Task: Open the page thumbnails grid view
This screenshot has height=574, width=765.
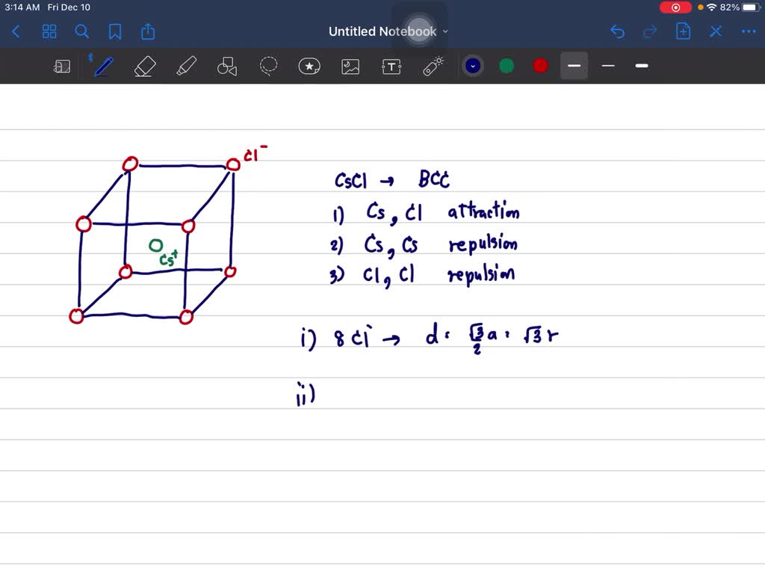Action: point(49,31)
